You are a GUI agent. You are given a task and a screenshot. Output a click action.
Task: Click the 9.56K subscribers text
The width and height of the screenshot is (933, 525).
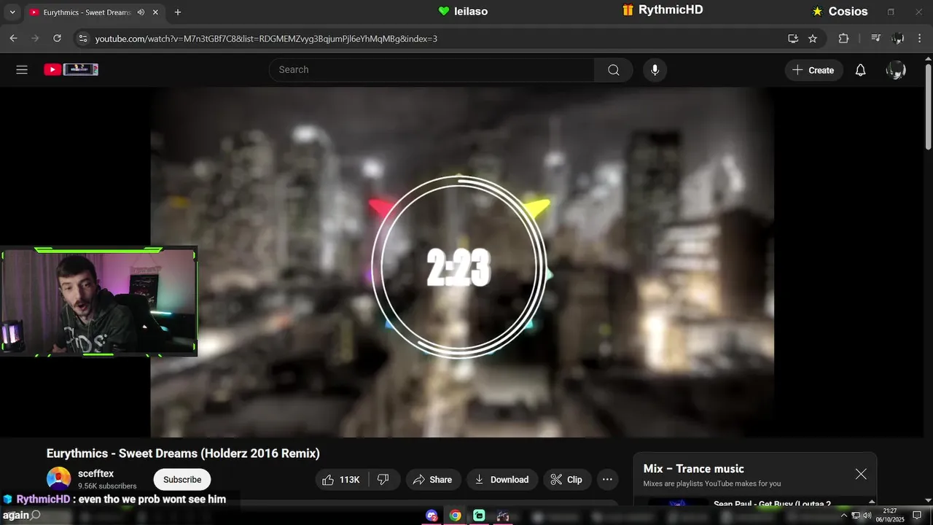(x=107, y=486)
